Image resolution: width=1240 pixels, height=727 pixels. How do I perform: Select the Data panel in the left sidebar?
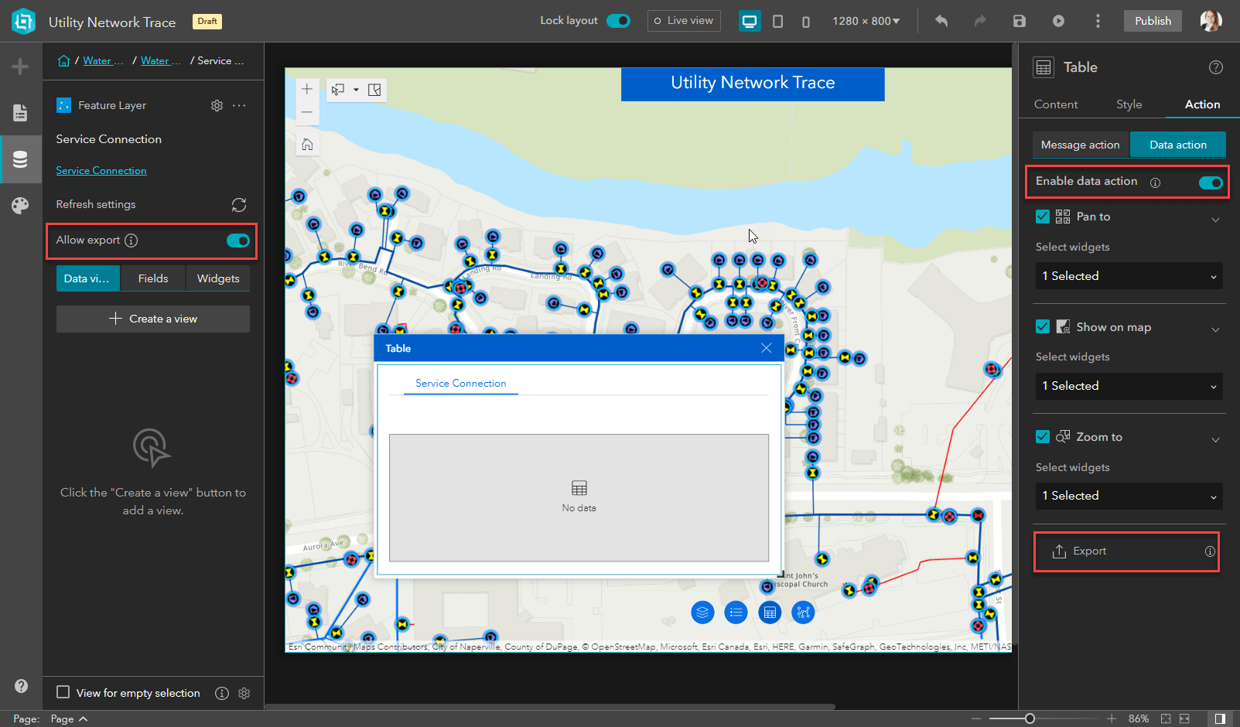click(x=20, y=159)
